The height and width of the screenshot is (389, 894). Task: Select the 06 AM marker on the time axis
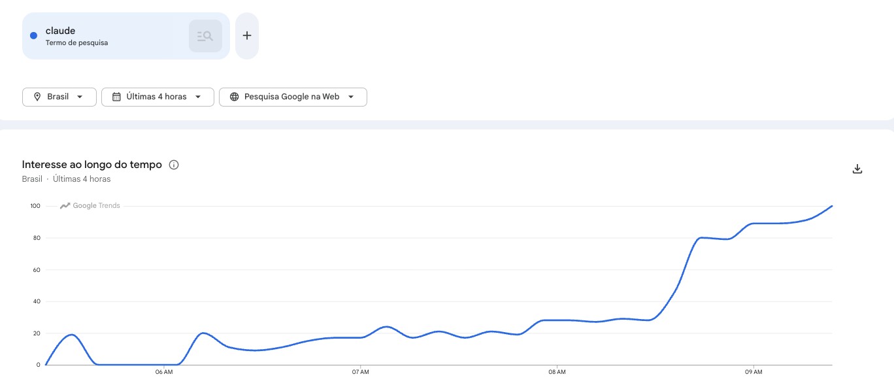tap(164, 372)
